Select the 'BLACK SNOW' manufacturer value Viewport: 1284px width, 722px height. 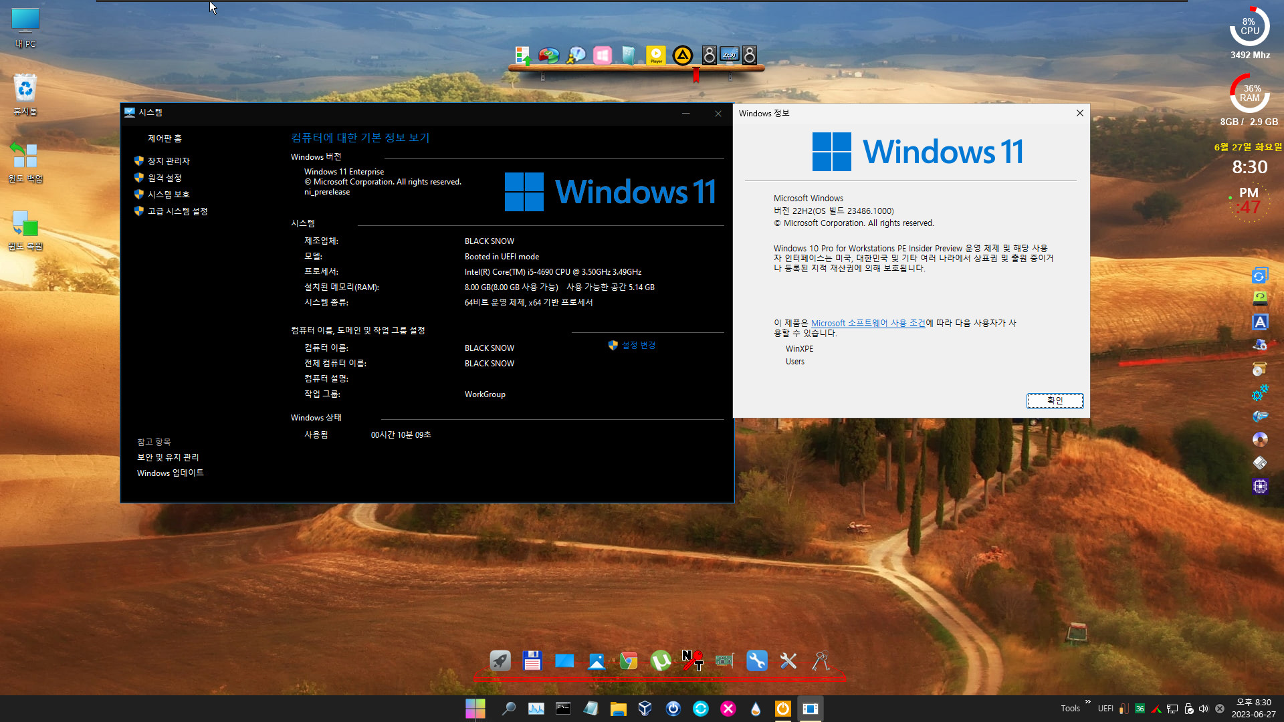tap(490, 241)
